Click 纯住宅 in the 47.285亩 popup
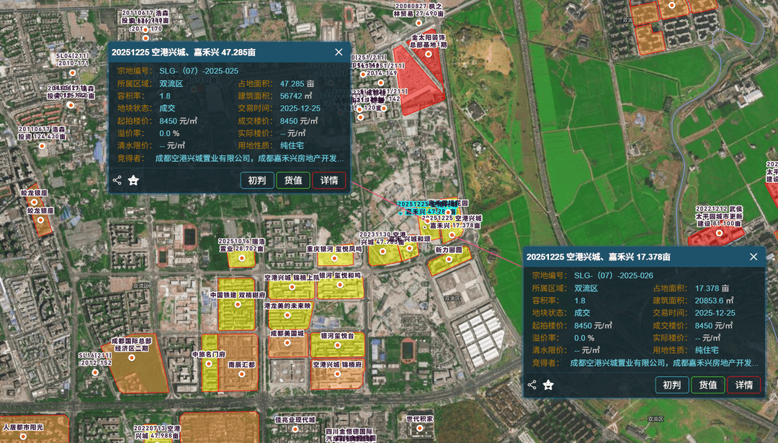778x443 pixels. click(x=292, y=146)
